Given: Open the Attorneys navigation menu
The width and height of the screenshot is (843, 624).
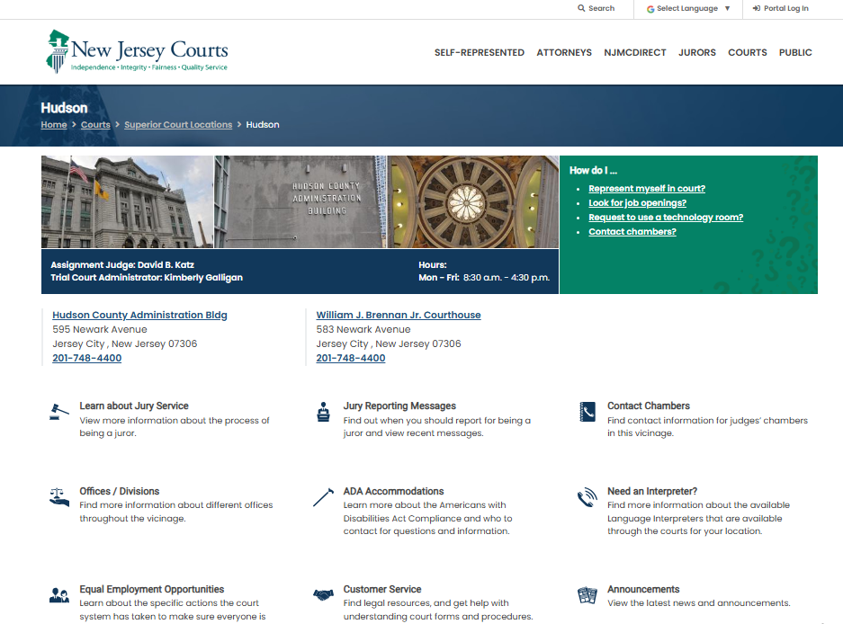Looking at the screenshot, I should pos(564,53).
